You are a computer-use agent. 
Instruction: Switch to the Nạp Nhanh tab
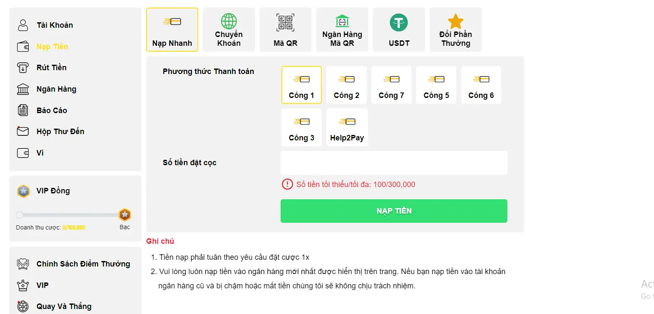point(172,29)
